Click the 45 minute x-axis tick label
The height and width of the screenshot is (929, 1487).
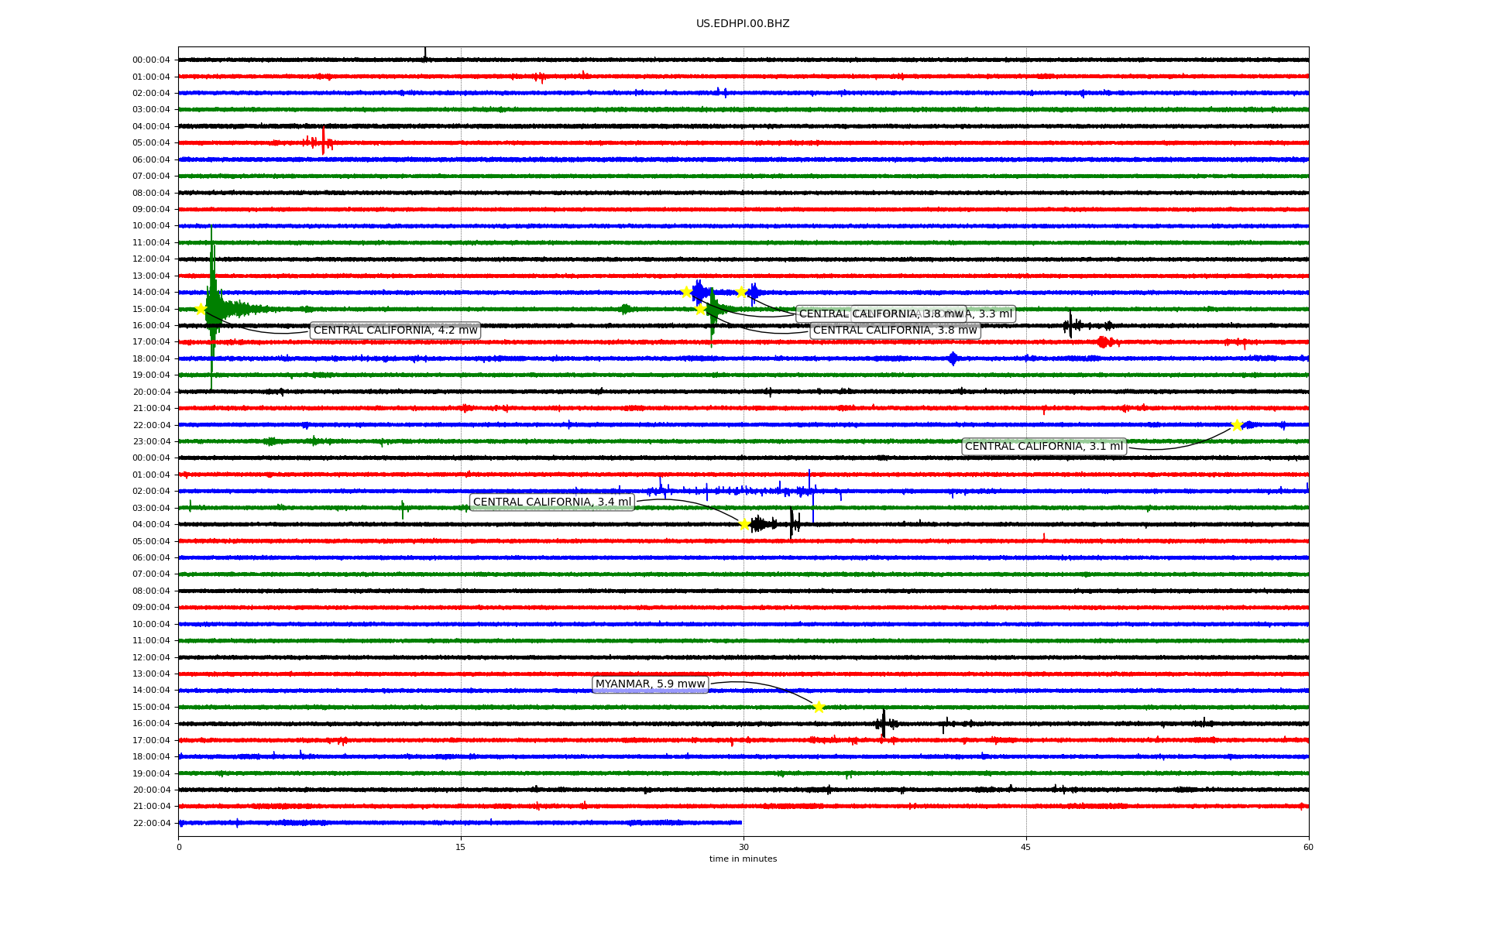point(1025,847)
